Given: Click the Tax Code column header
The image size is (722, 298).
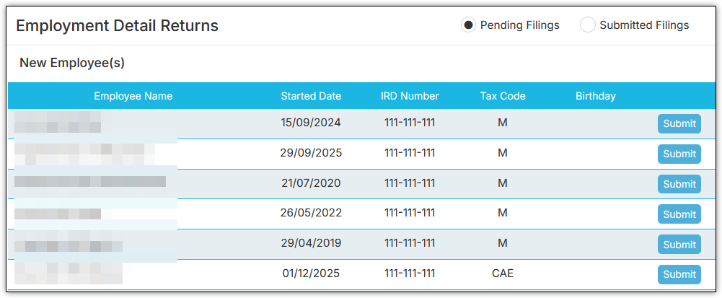Looking at the screenshot, I should click(503, 96).
